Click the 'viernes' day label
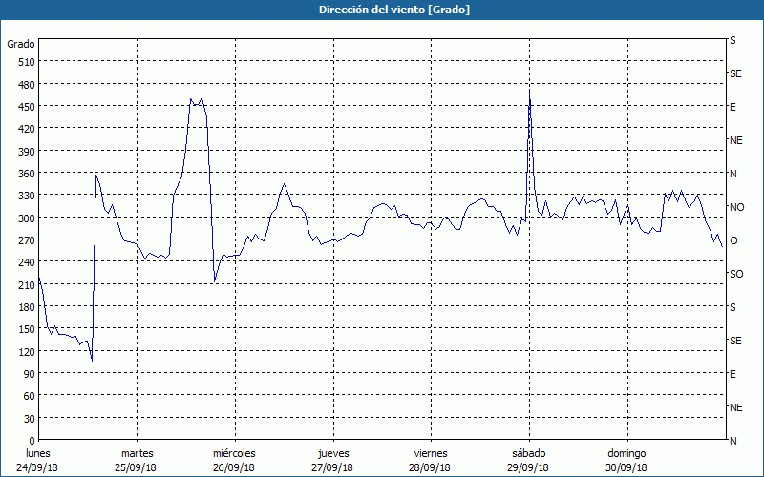The height and width of the screenshot is (477, 764). tap(431, 453)
